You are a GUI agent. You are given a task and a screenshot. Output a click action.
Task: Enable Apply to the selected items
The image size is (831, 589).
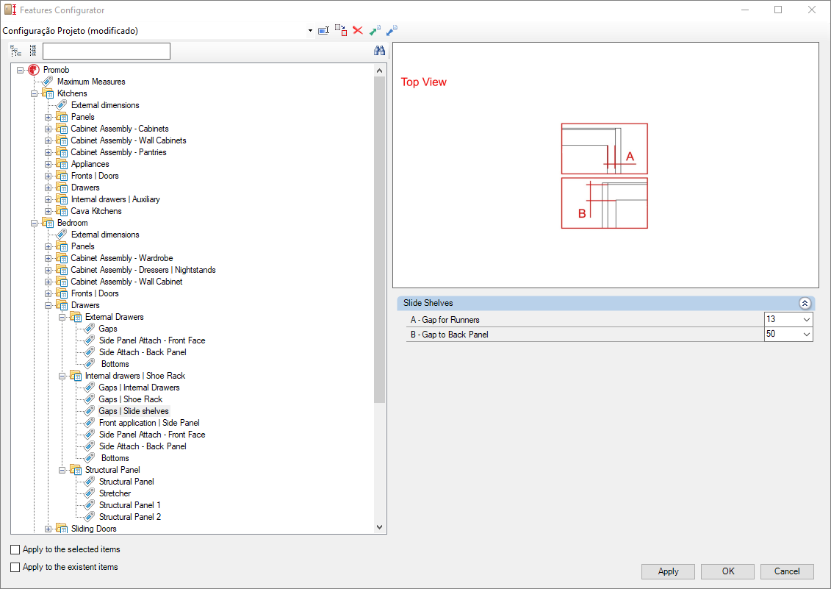(15, 550)
